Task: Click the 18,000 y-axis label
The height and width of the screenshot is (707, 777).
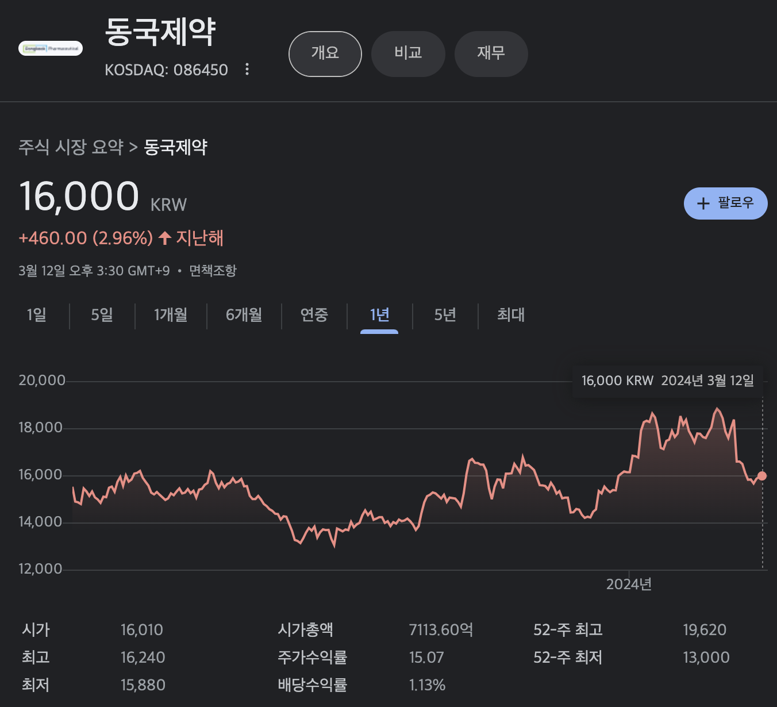Action: (x=41, y=428)
